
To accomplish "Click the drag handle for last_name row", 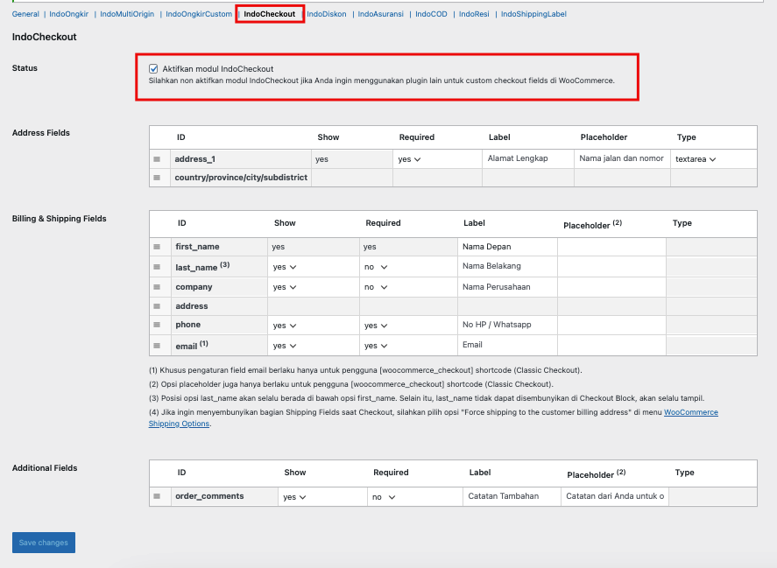I will coord(158,267).
